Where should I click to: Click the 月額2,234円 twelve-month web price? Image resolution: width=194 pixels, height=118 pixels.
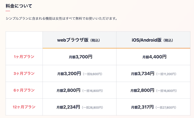pos(68,107)
